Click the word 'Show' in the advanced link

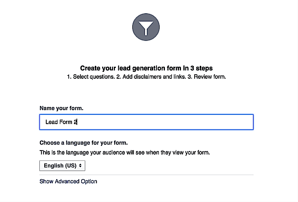[47, 181]
